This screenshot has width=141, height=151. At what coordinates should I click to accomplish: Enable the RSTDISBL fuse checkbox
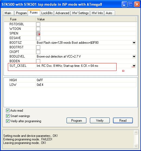pos(38,24)
